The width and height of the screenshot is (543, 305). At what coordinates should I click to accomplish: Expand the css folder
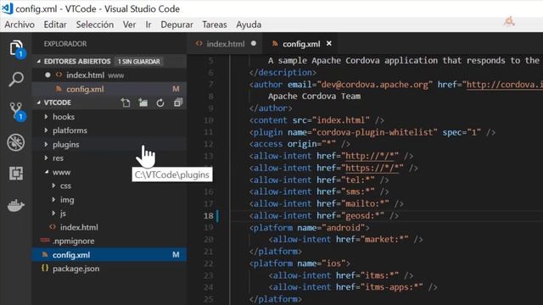tap(53, 186)
